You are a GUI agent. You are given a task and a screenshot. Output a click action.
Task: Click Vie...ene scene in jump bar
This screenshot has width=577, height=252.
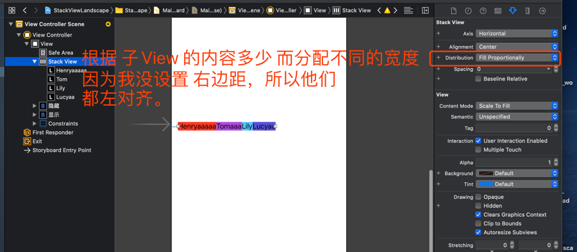244,10
